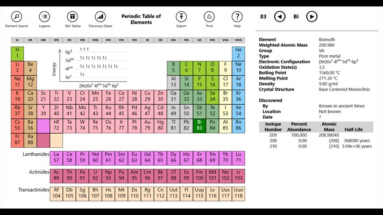The width and height of the screenshot is (383, 215).
Task: Select Flerovium (Fl 114) cell
Action: (186, 193)
